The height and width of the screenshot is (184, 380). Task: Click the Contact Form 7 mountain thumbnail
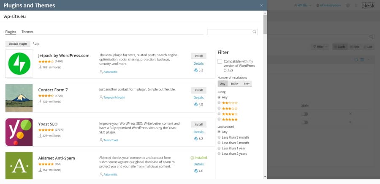click(19, 98)
